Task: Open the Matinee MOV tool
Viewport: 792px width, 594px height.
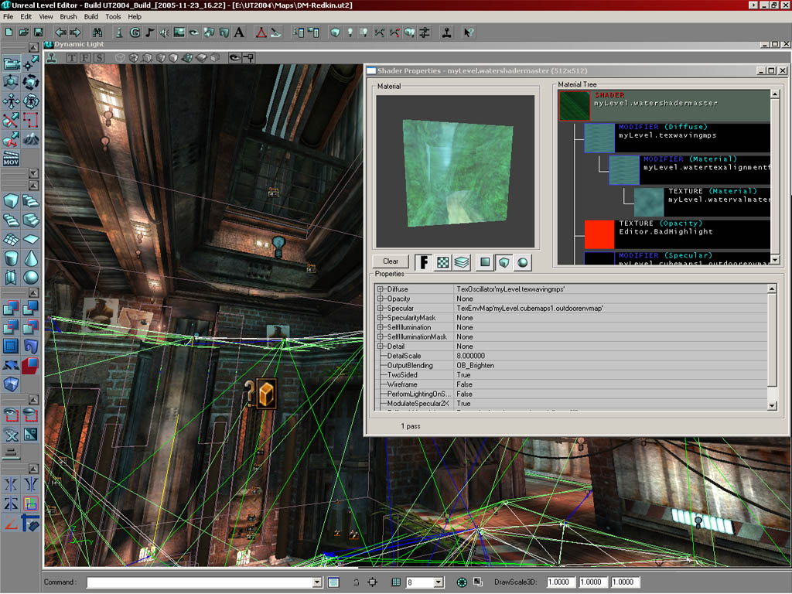Action: (x=11, y=158)
